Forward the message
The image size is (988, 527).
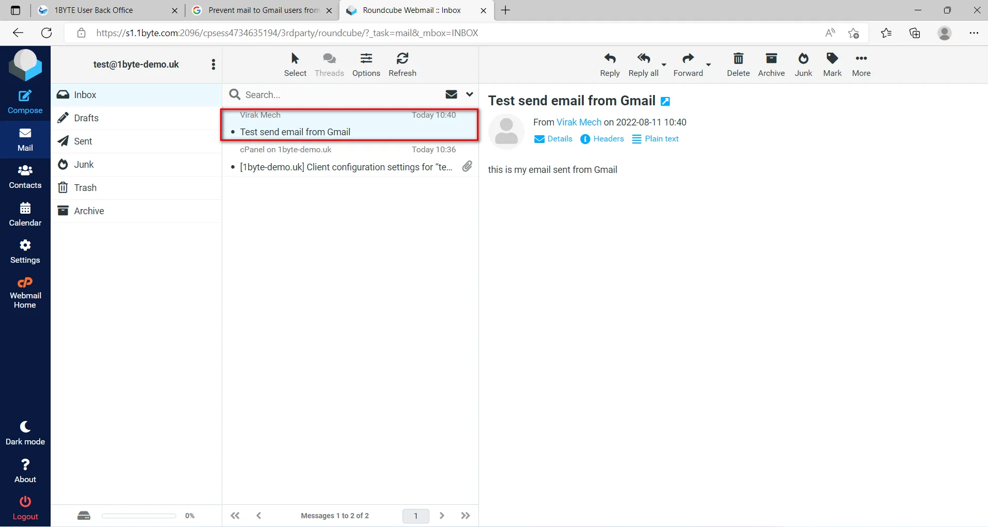[688, 65]
